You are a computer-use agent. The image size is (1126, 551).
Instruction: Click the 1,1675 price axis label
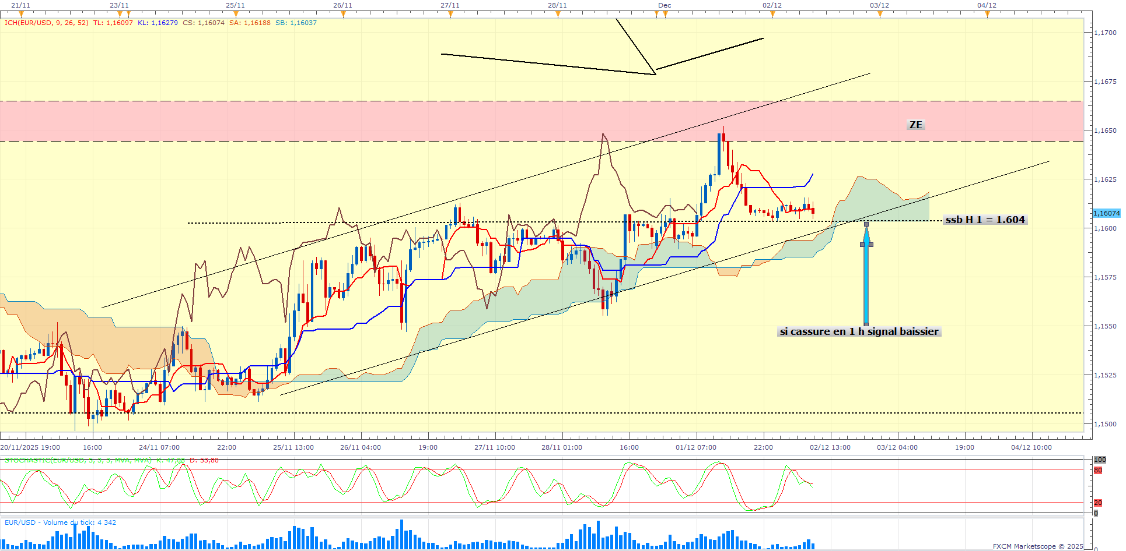tap(1106, 82)
